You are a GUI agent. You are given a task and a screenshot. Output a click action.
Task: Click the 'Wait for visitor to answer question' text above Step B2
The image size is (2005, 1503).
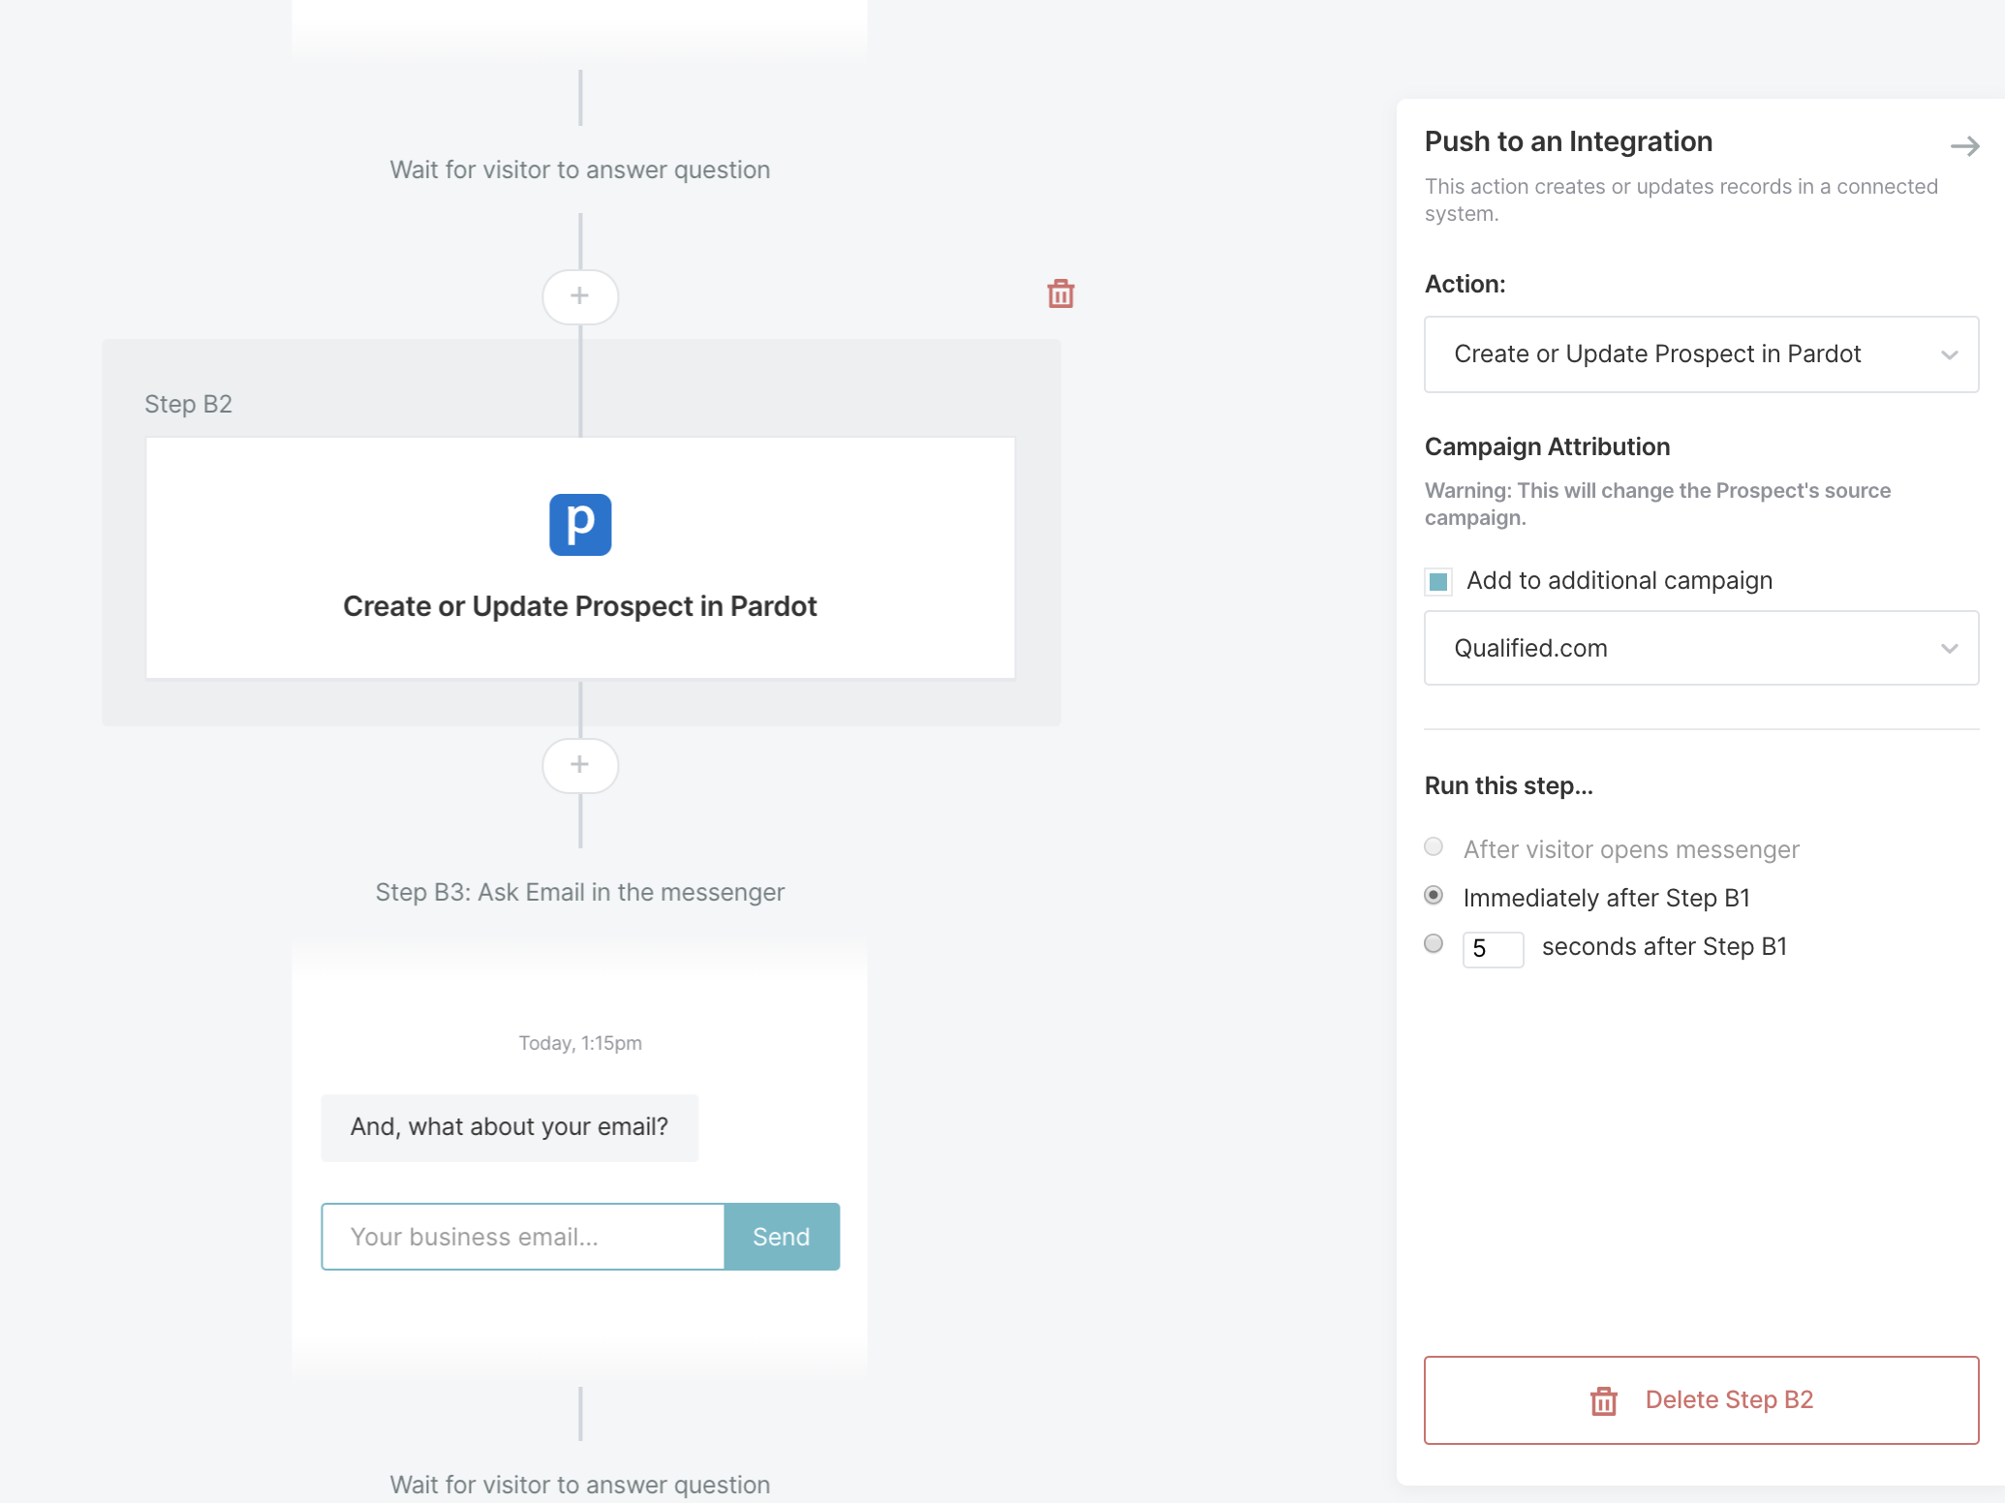(x=580, y=169)
